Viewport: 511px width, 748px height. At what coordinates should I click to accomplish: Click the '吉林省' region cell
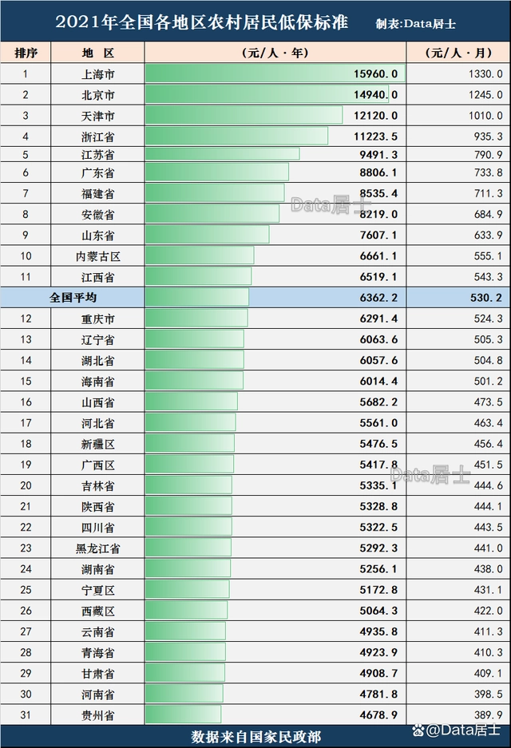point(98,486)
